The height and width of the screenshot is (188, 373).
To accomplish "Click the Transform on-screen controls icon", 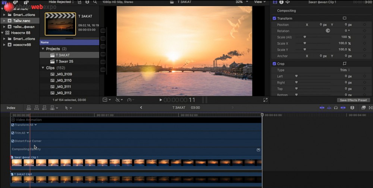I will click(344, 18).
